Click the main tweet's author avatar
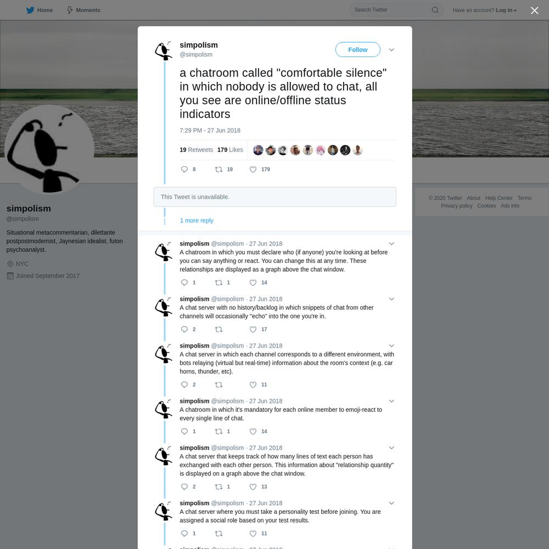The width and height of the screenshot is (549, 549). pyautogui.click(x=164, y=51)
